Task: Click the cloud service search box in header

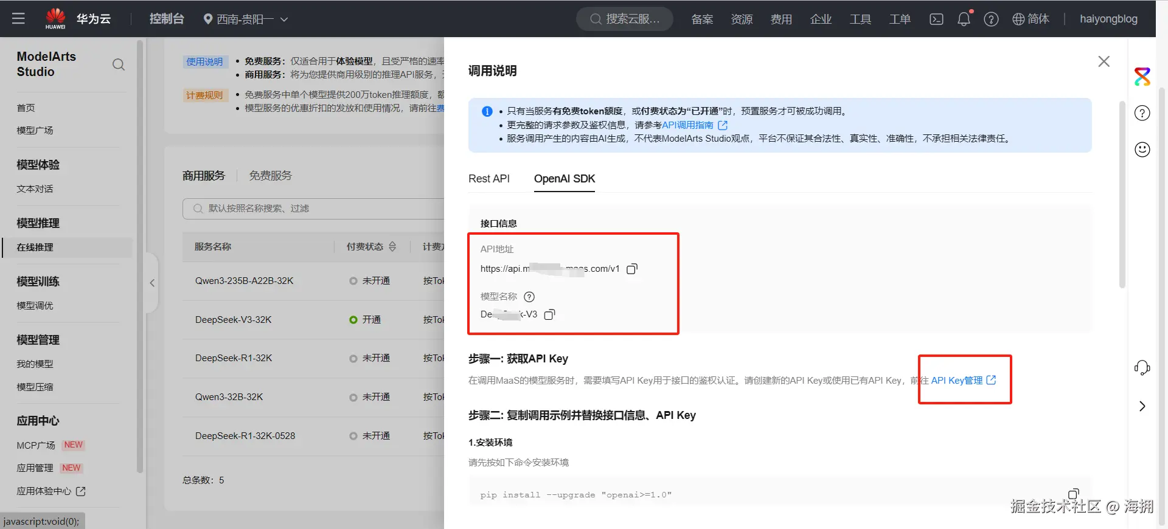Action: 625,19
